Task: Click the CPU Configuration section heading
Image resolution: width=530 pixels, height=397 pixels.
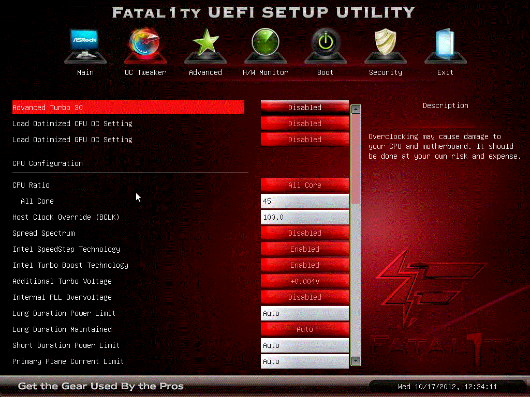Action: [48, 163]
